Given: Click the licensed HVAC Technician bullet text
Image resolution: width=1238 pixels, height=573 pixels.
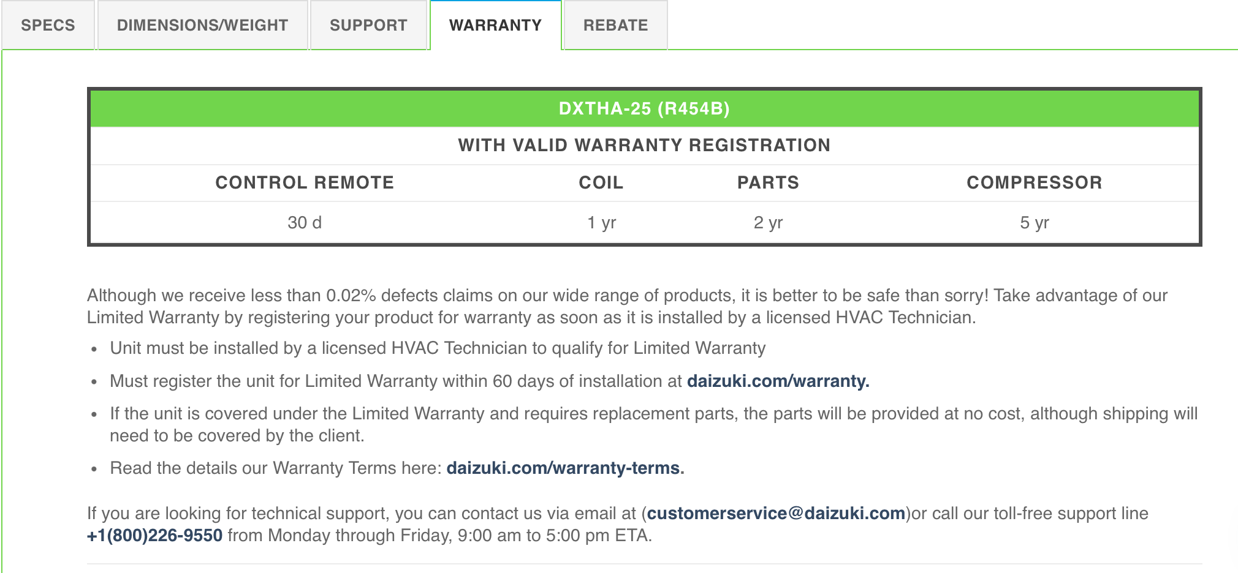Looking at the screenshot, I should 438,348.
